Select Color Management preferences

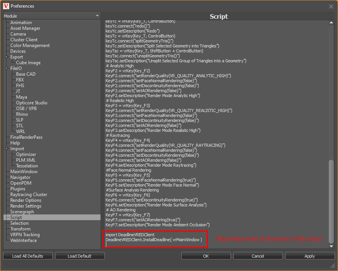click(30, 45)
